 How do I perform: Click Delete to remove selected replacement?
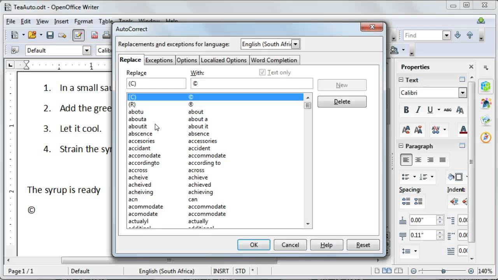click(342, 101)
